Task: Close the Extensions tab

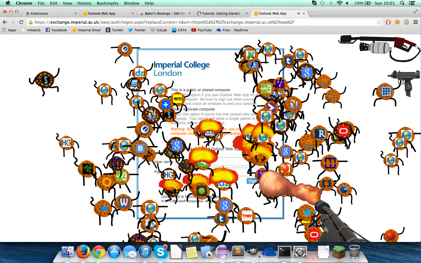Action: [76, 13]
